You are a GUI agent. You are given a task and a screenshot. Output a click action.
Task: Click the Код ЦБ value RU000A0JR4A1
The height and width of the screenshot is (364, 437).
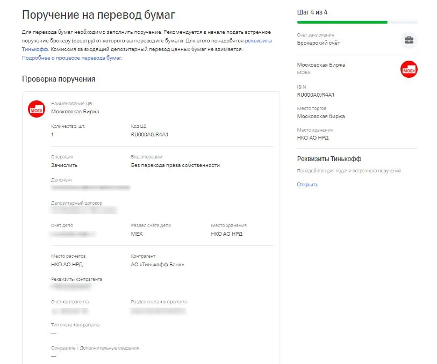coord(149,135)
